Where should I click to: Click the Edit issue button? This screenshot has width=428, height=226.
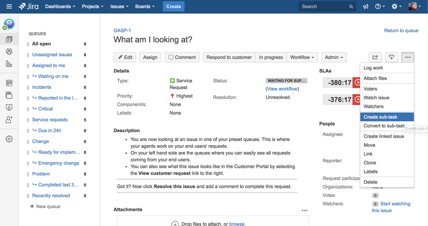[x=125, y=57]
